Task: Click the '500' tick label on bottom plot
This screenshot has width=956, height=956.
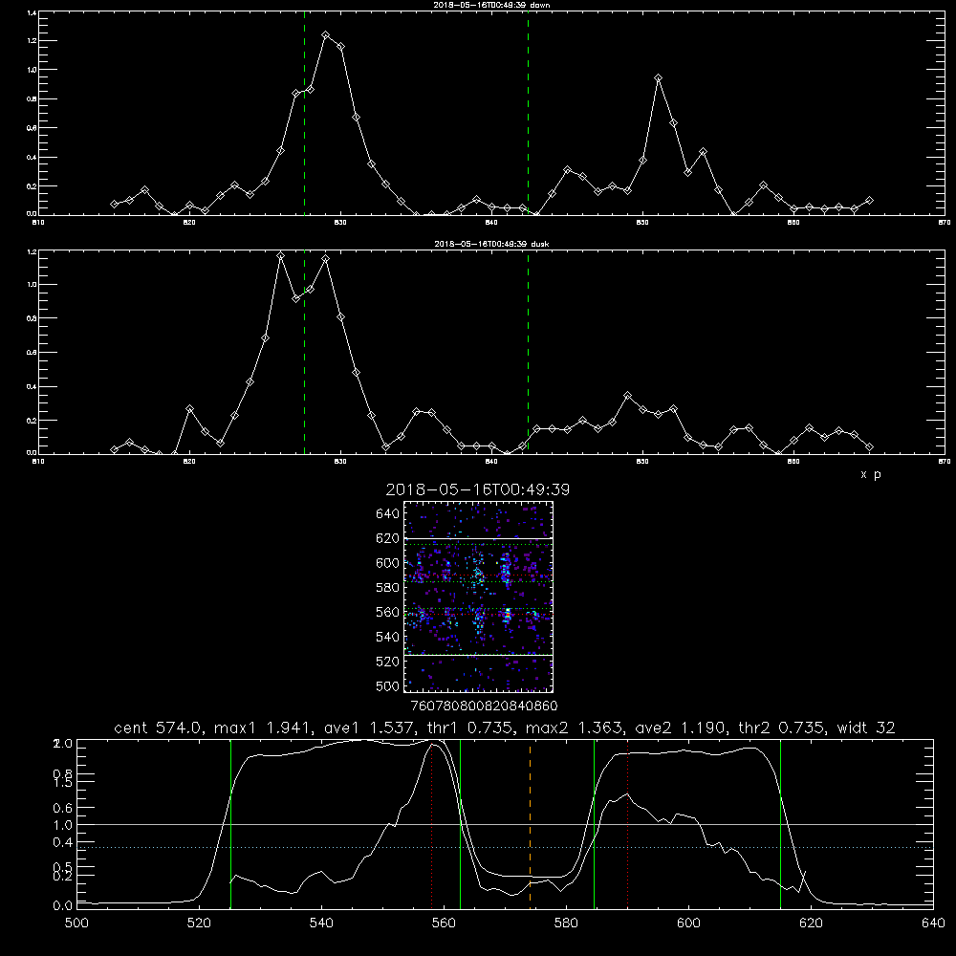Action: coord(76,923)
